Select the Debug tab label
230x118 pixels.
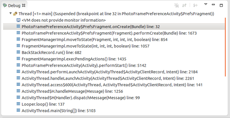pyautogui.click(x=14, y=6)
